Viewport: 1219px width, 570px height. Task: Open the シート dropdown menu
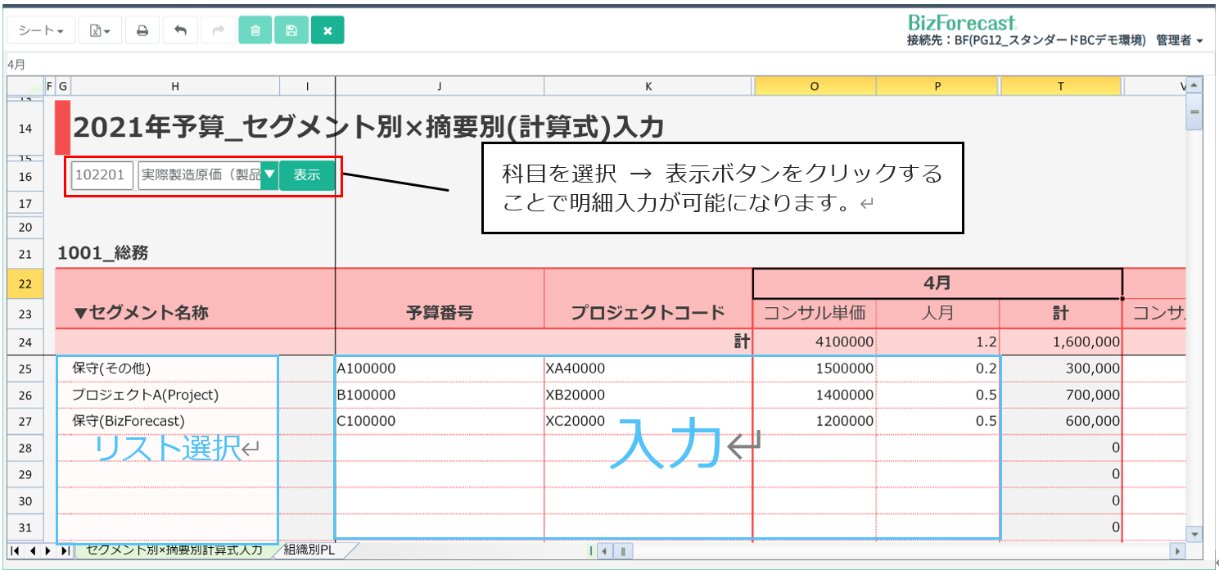41,31
